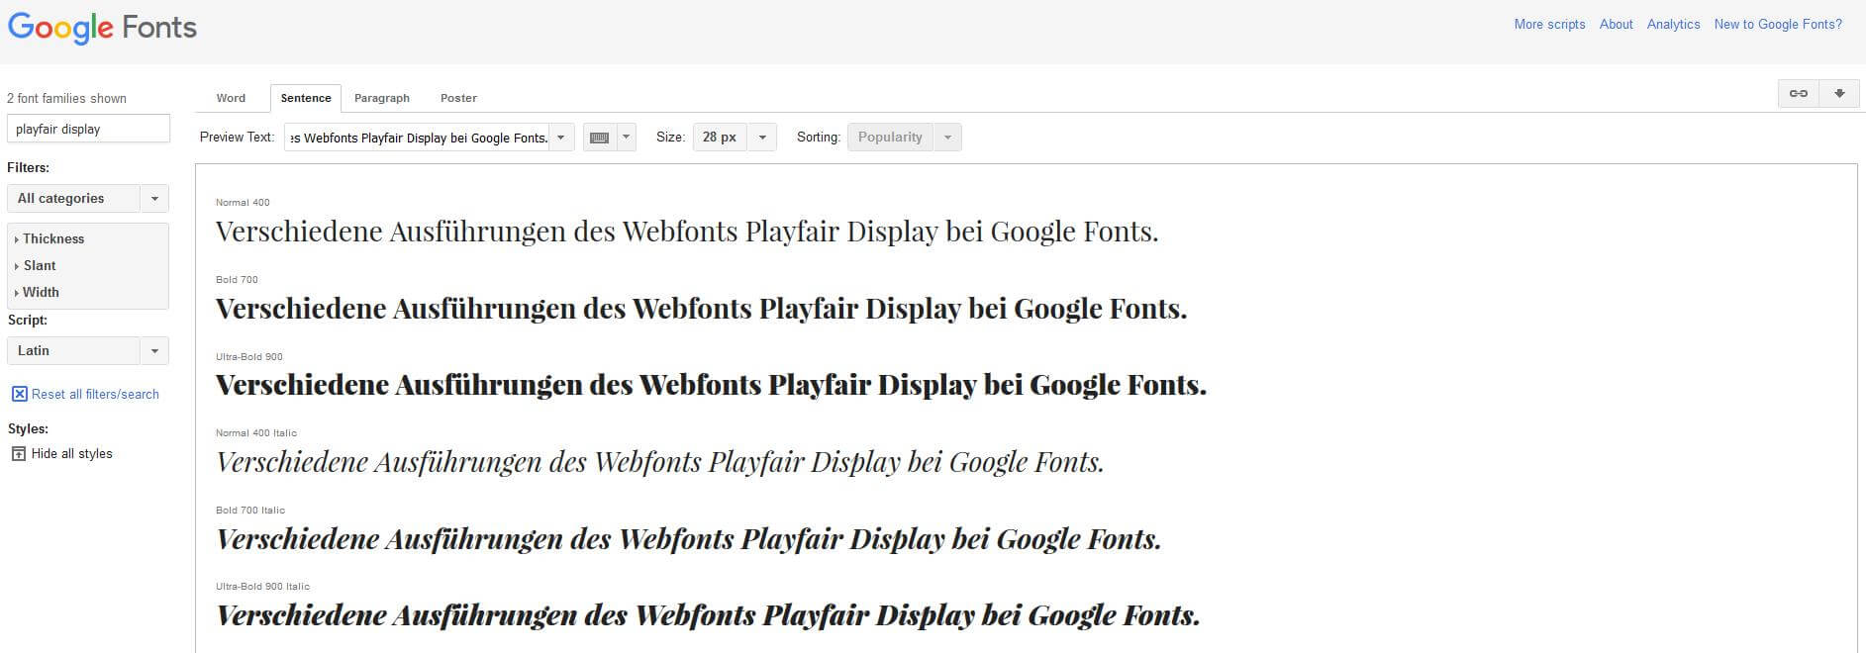Click the 'Normal 400 Italic' style label
This screenshot has height=653, width=1866.
coord(256,432)
